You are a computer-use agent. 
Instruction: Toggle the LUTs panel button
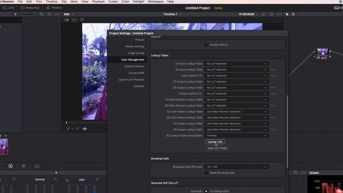[8, 8]
